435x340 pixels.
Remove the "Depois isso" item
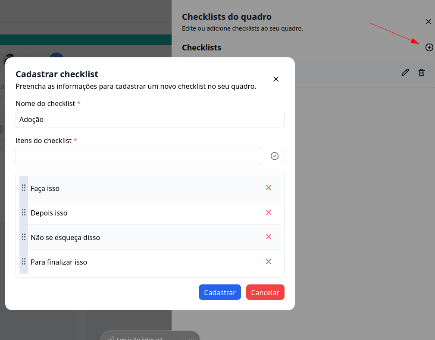coord(269,212)
